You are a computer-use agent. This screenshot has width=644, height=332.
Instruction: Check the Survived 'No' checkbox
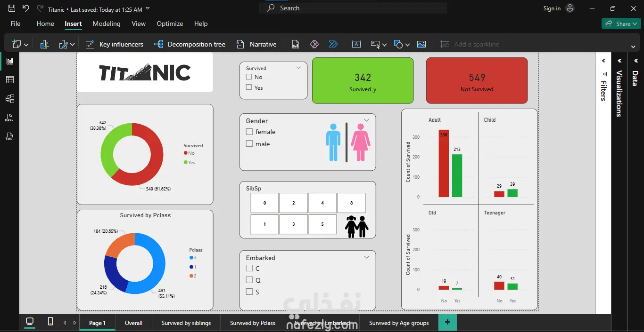click(249, 77)
